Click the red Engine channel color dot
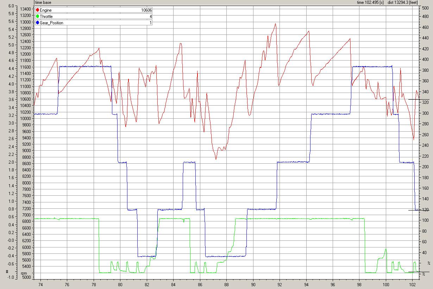The width and height of the screenshot is (433, 289). pos(37,10)
